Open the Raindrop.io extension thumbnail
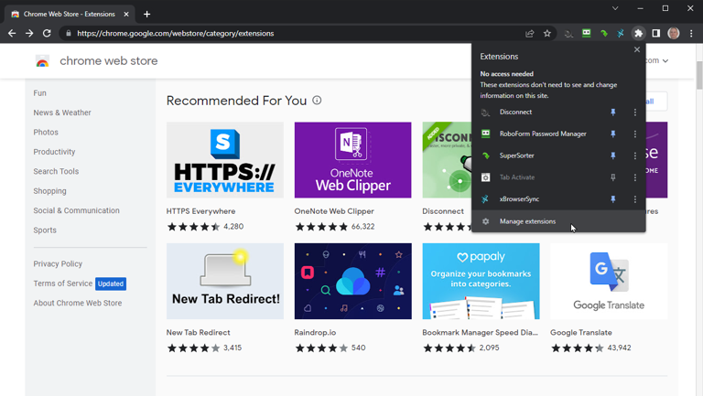Image resolution: width=703 pixels, height=396 pixels. pyautogui.click(x=352, y=282)
